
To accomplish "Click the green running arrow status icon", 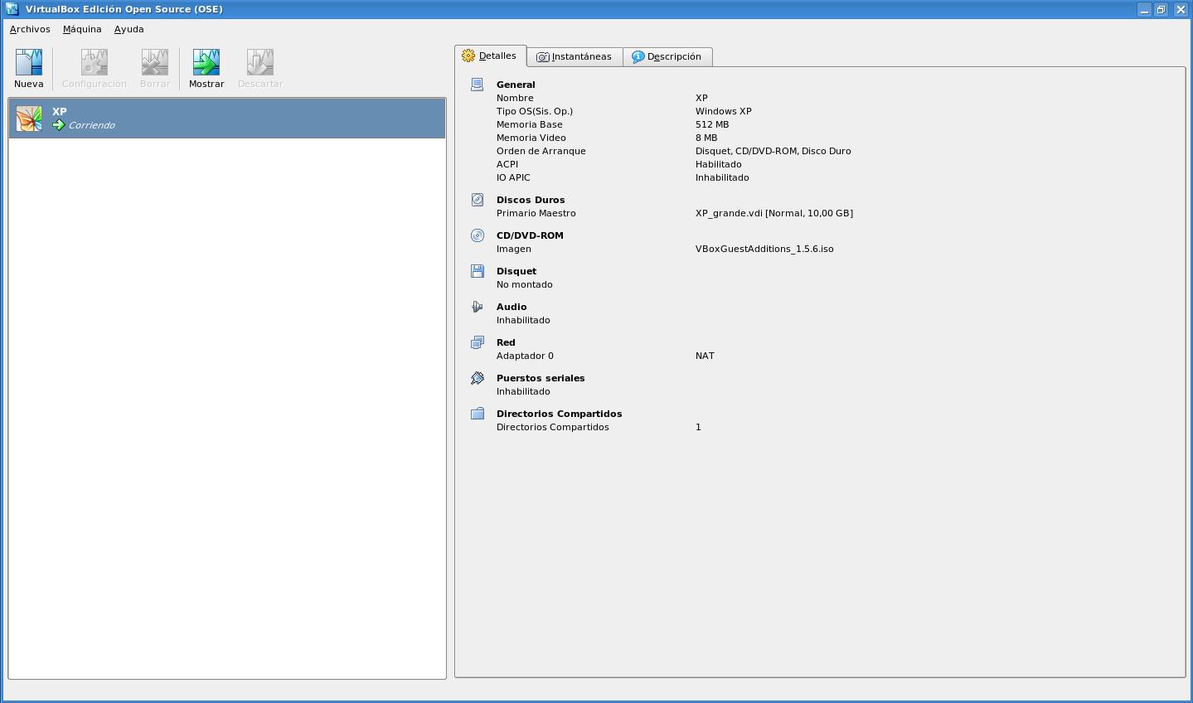I will click(59, 125).
